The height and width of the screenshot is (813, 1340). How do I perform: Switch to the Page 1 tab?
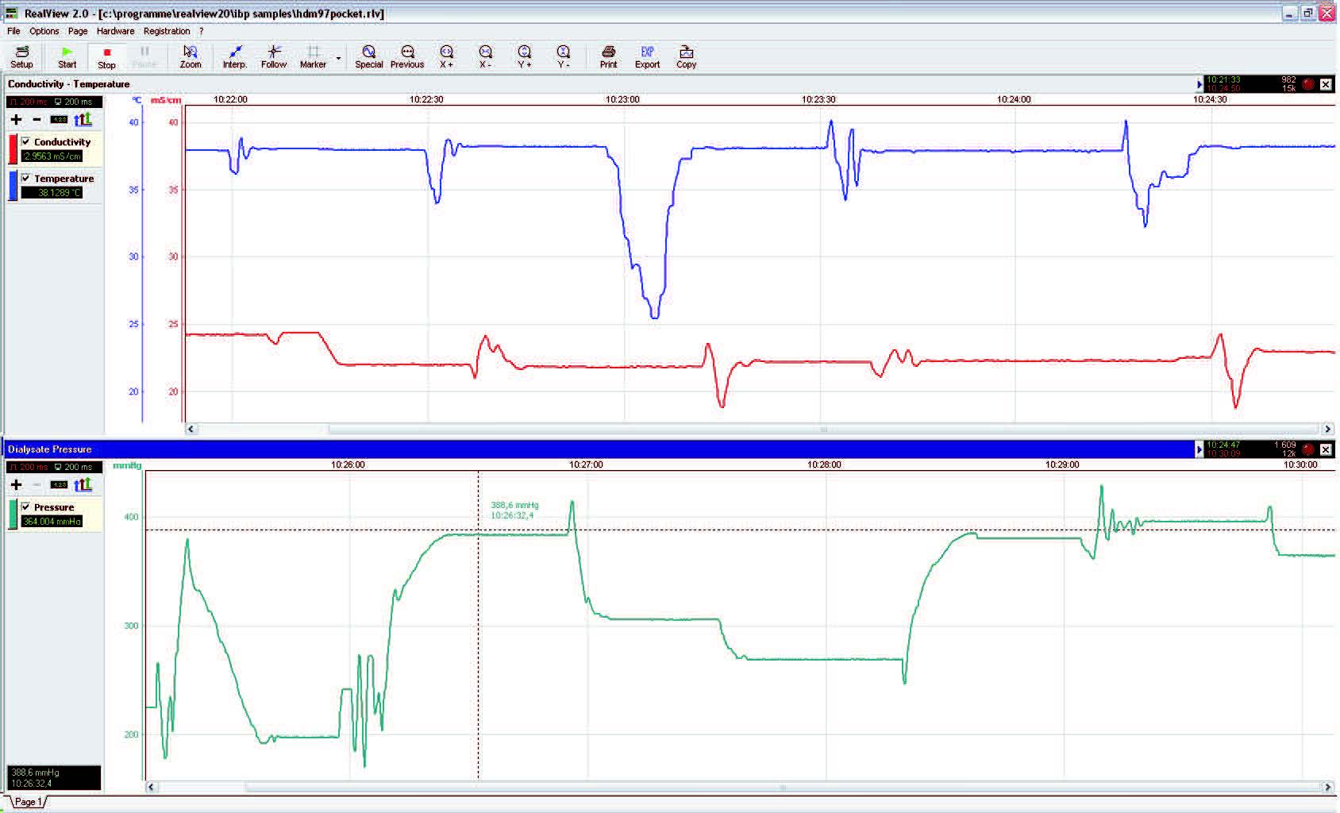click(27, 802)
